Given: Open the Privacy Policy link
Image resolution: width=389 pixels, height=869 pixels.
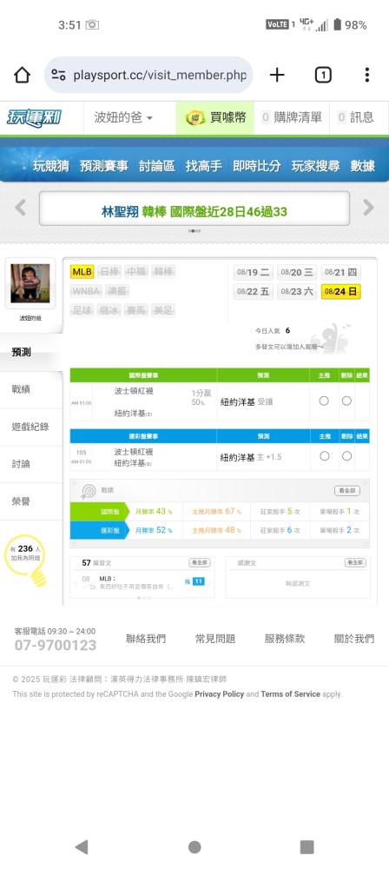Looking at the screenshot, I should click(x=219, y=693).
